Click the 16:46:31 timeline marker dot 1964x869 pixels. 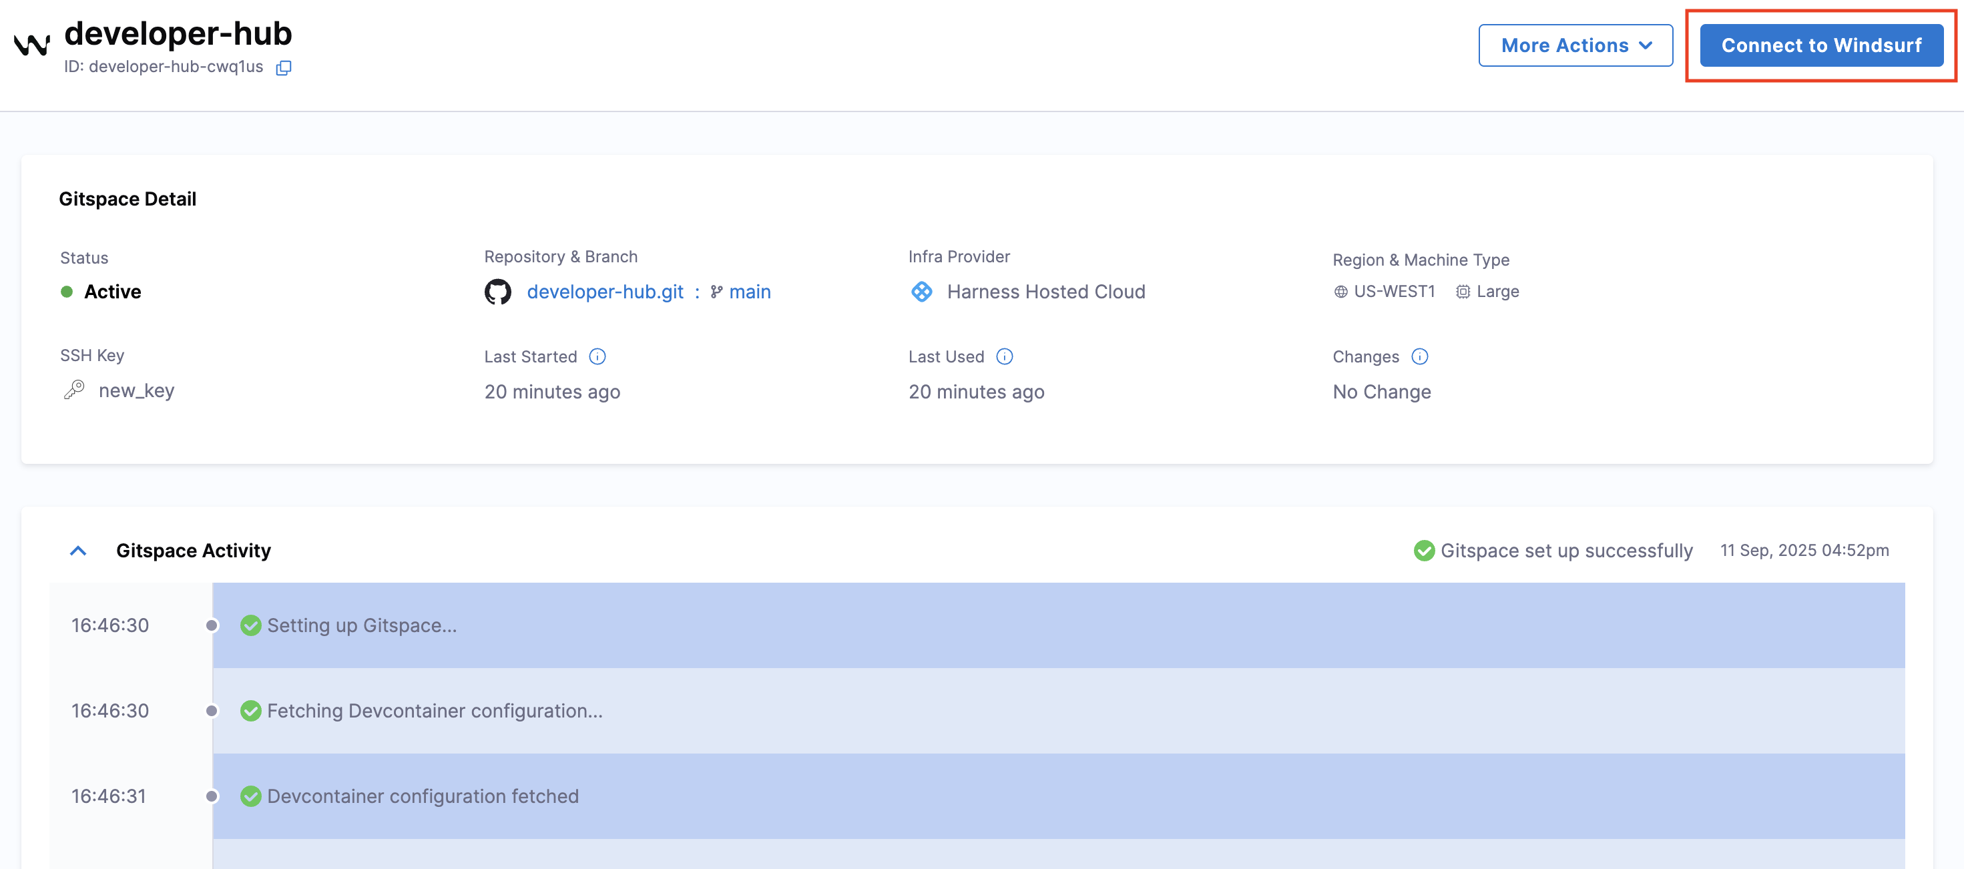[x=212, y=796]
